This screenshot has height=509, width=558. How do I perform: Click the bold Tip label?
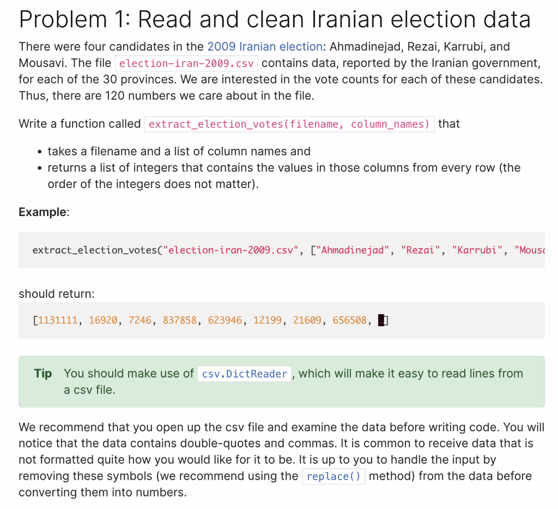click(x=43, y=374)
